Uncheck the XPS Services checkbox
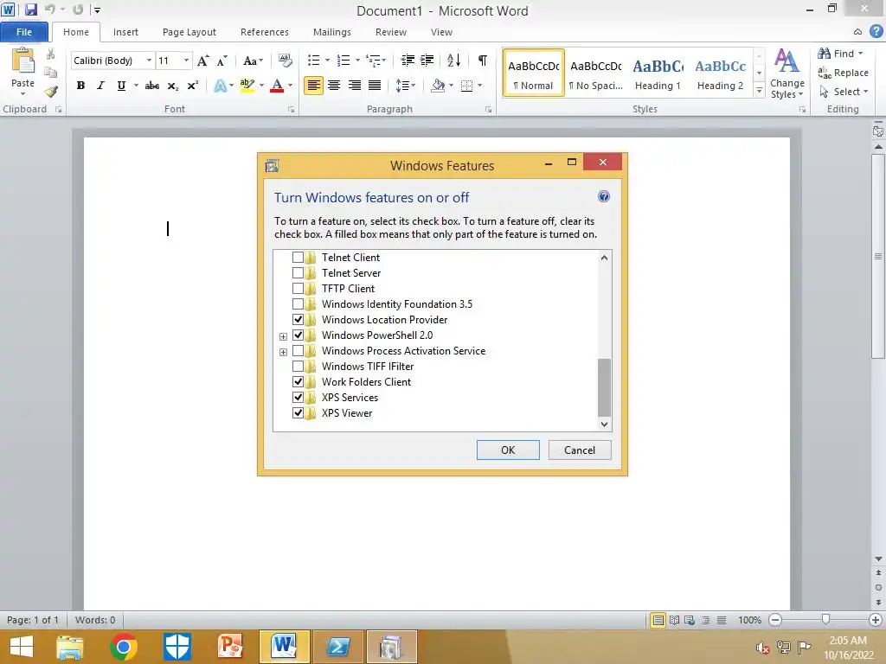 [298, 398]
